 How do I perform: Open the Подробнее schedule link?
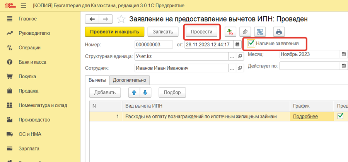click(305, 116)
